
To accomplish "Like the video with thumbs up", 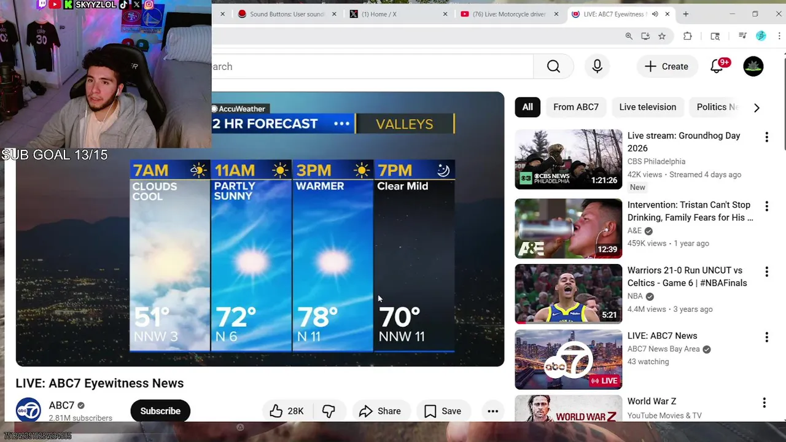I will tap(287, 411).
